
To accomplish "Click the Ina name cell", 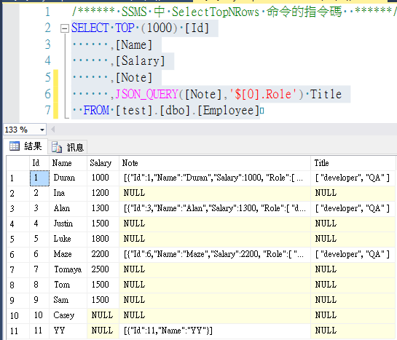I will point(68,193).
